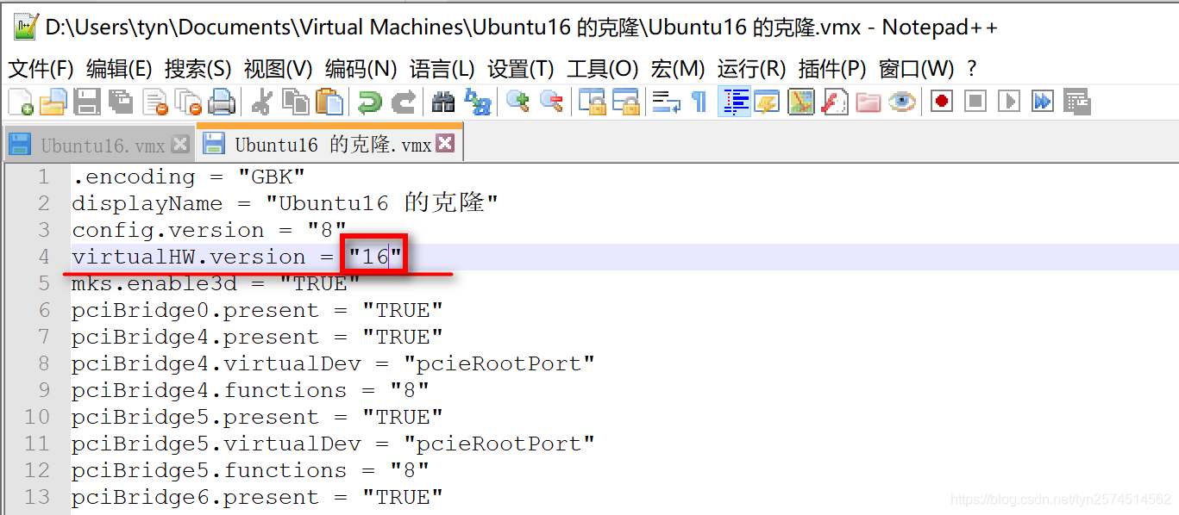This screenshot has height=515, width=1179.
Task: Toggle synchronize vertical scrolling
Action: [x=592, y=102]
